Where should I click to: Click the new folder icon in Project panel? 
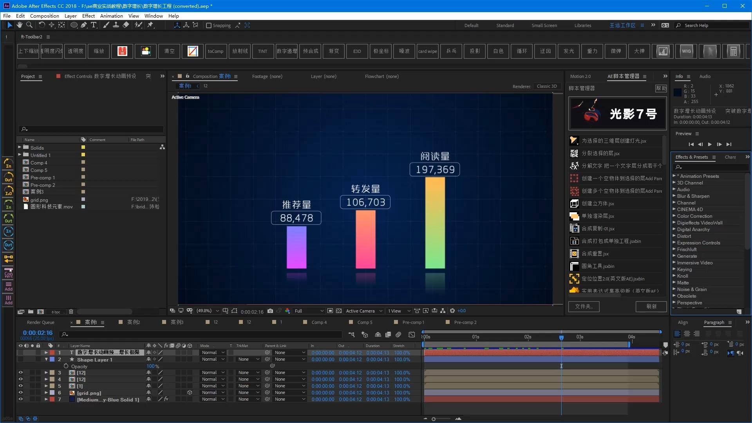[x=31, y=312]
